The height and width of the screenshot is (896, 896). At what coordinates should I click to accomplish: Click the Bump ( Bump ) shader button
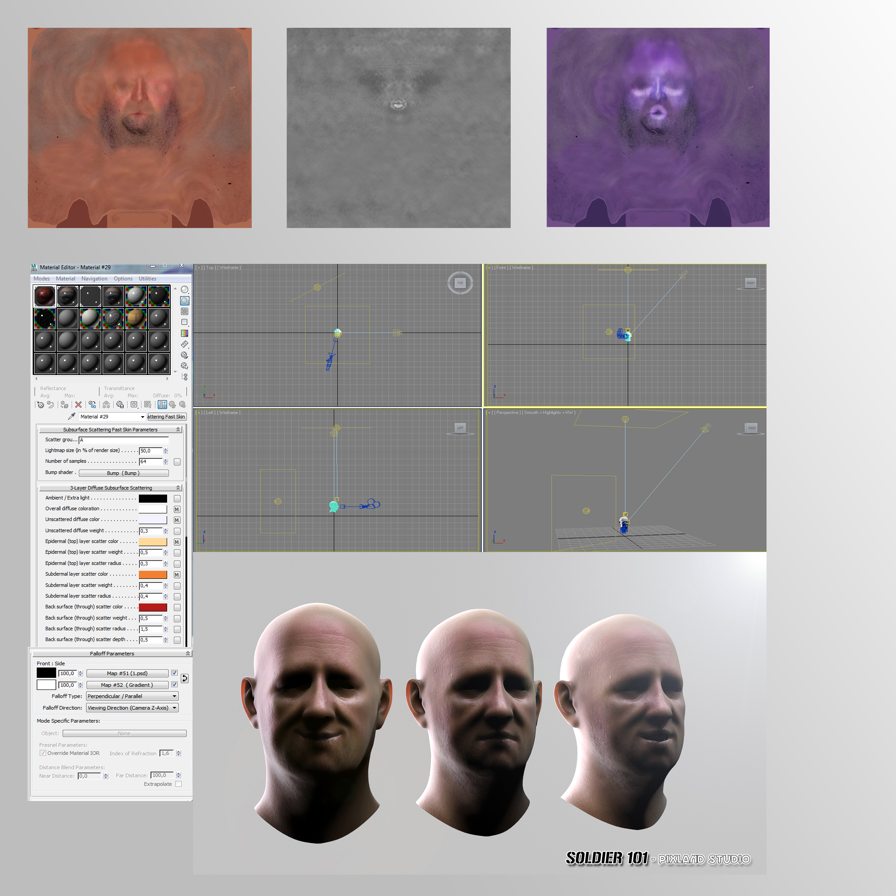(123, 473)
